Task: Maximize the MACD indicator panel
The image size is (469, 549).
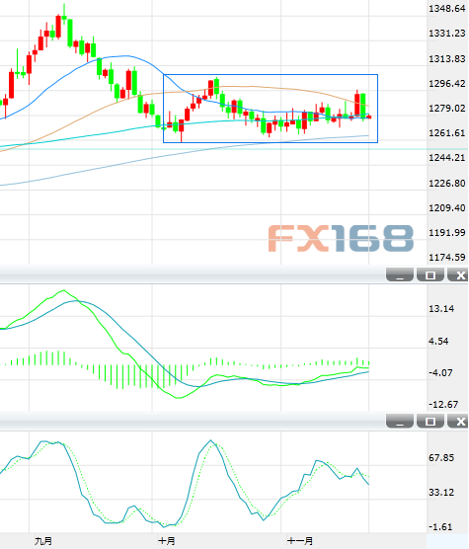Action: [430, 274]
